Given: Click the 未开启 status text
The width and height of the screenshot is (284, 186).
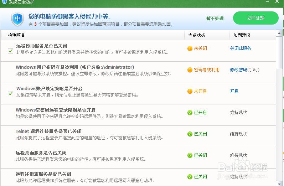Looking at the screenshot, I should pyautogui.click(x=200, y=91).
